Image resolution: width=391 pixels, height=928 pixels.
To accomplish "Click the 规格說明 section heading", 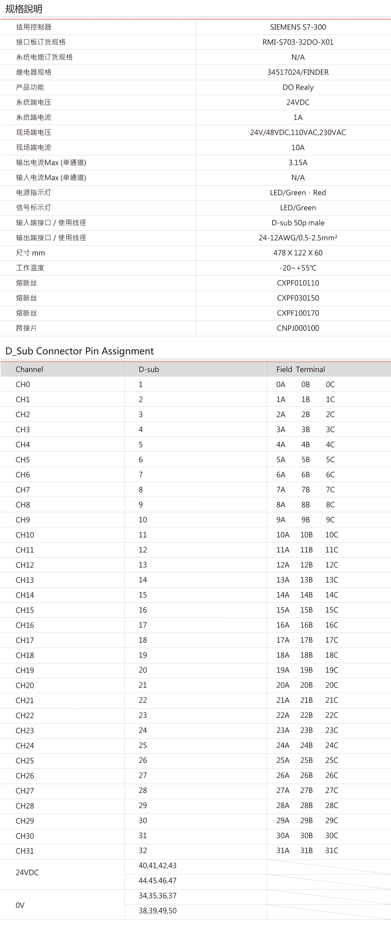I will 24,9.
